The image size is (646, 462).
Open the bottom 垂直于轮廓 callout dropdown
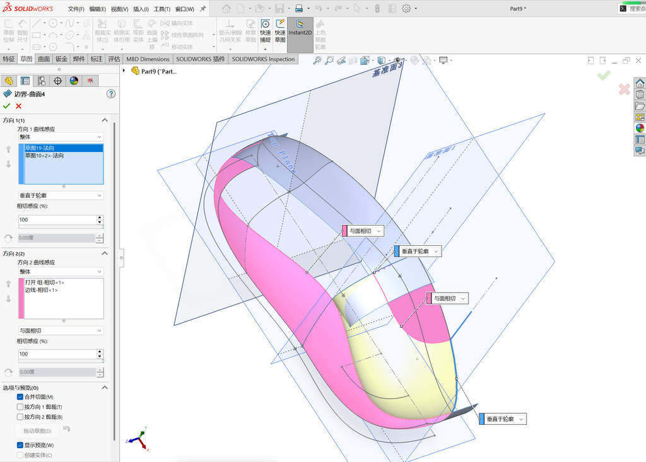click(x=521, y=419)
